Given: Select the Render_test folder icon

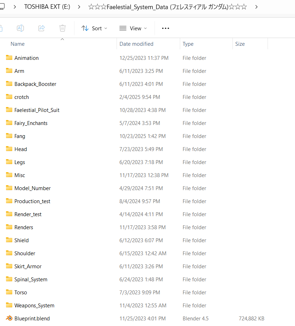Looking at the screenshot, I should (9, 214).
